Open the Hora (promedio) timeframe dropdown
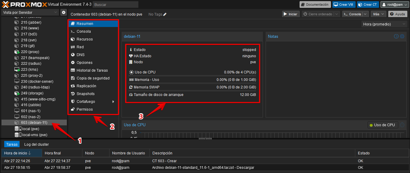The image size is (410, 173). tap(384, 24)
